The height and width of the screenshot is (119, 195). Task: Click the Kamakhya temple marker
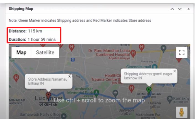[x=170, y=99]
